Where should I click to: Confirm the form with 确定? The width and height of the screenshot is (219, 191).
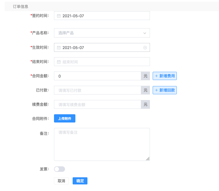(80, 181)
